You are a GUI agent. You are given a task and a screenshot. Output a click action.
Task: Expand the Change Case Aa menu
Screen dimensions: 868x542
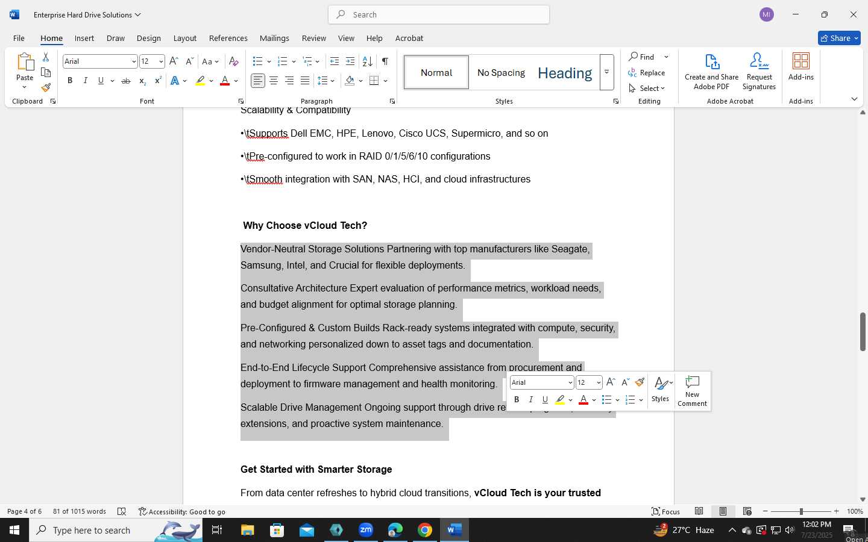pos(210,61)
